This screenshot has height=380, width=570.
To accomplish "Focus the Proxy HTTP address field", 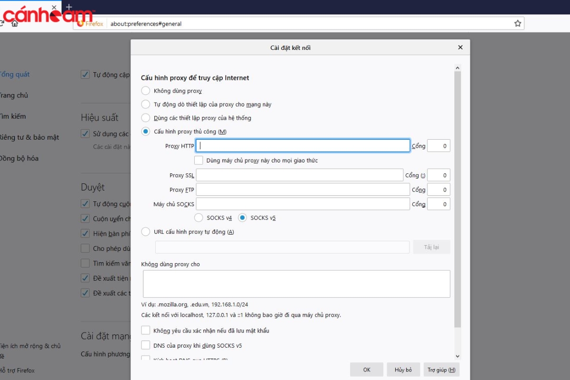I will click(x=303, y=146).
